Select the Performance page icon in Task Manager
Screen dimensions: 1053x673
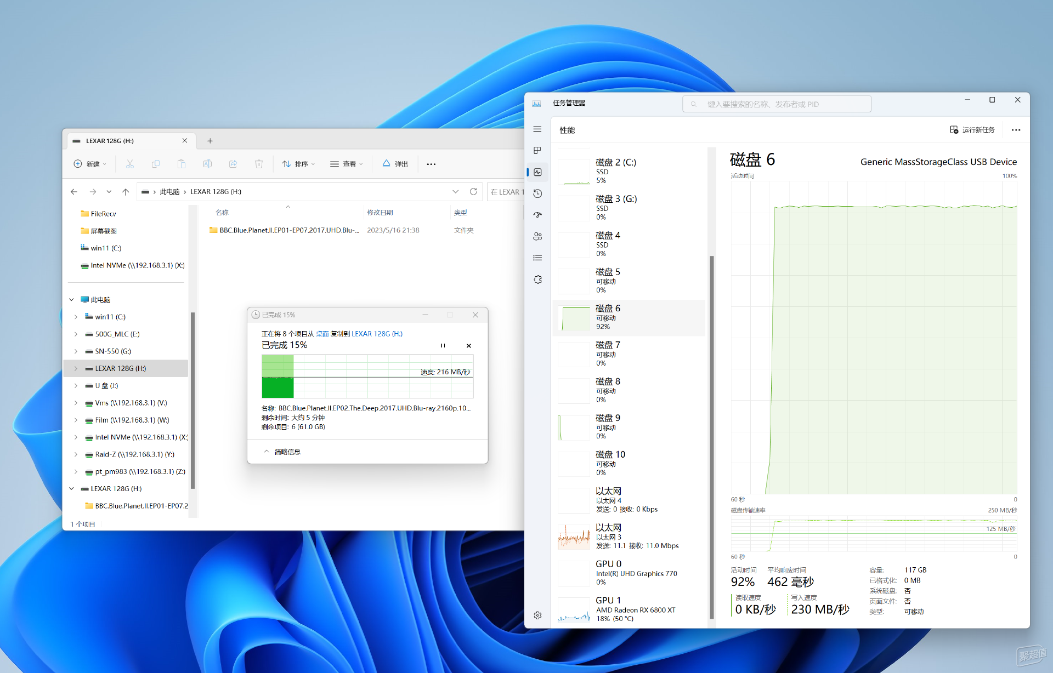coord(537,172)
